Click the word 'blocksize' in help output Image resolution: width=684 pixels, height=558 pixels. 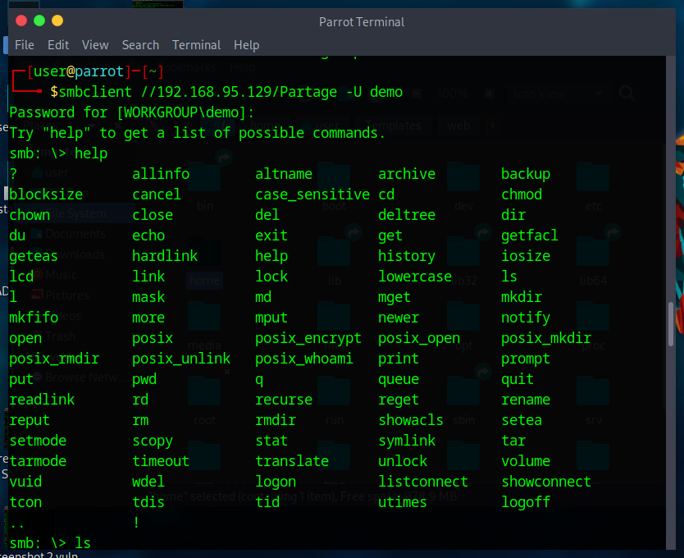pos(46,194)
